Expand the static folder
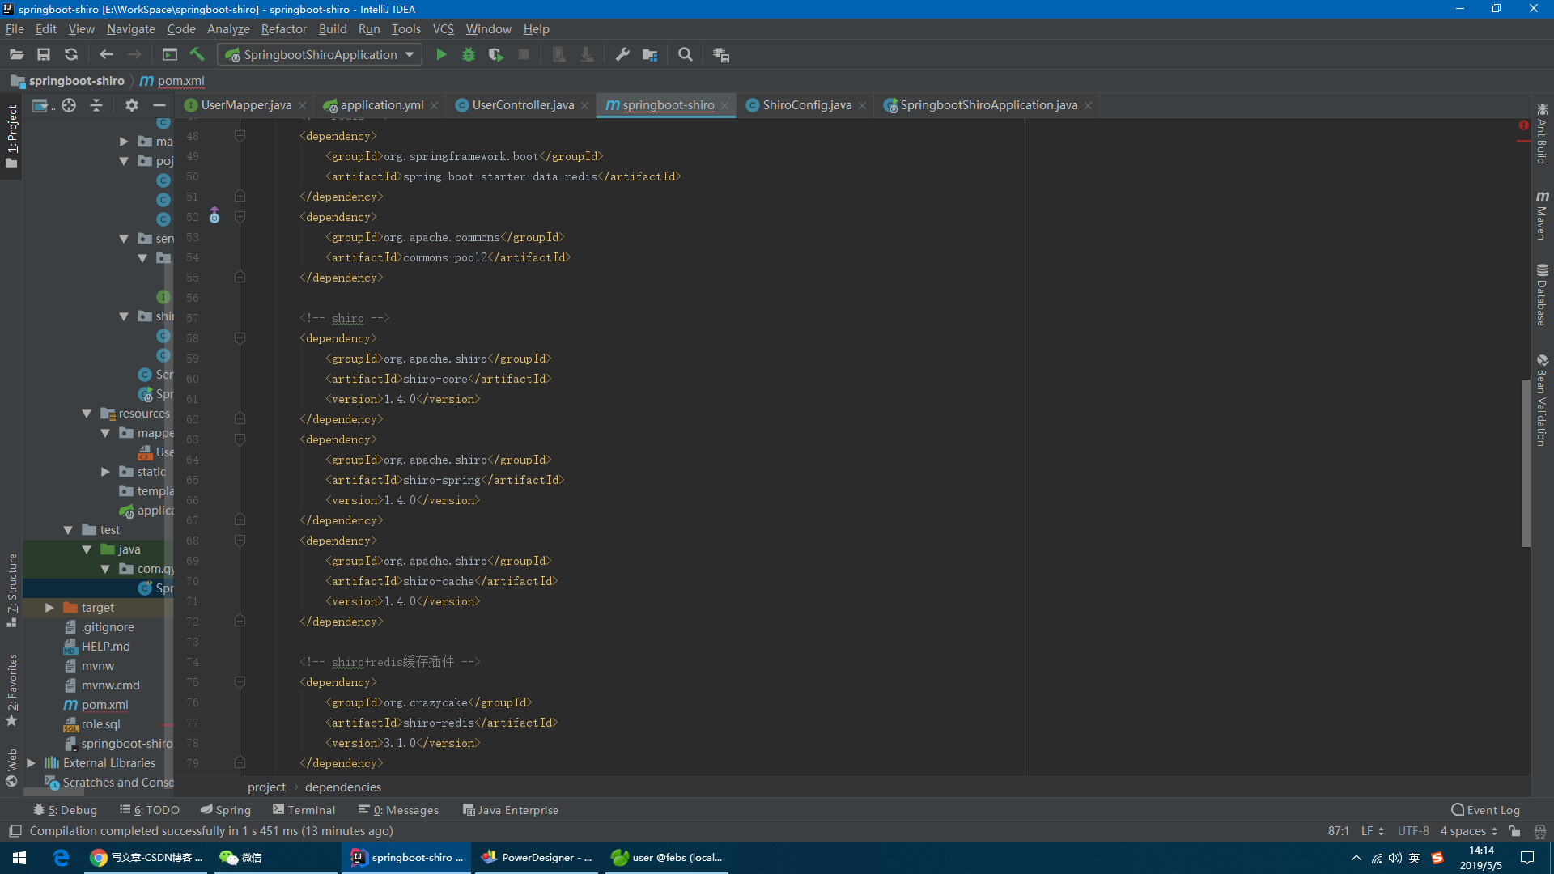The height and width of the screenshot is (874, 1554). tap(105, 472)
